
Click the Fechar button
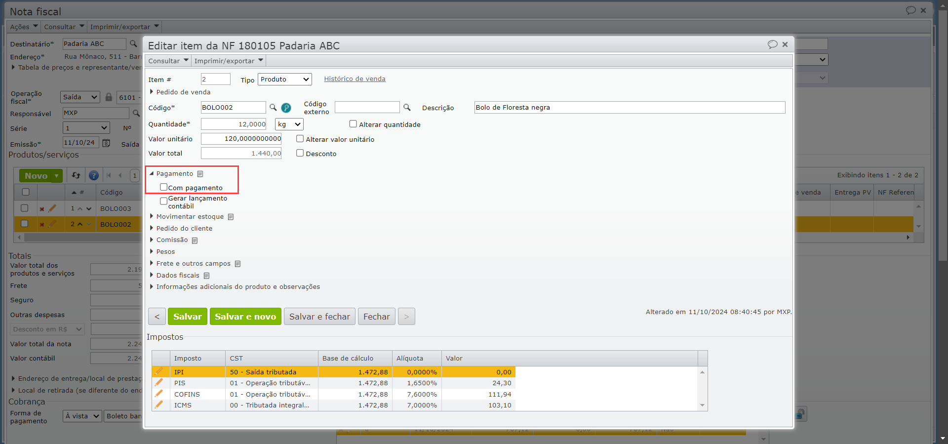[377, 317]
